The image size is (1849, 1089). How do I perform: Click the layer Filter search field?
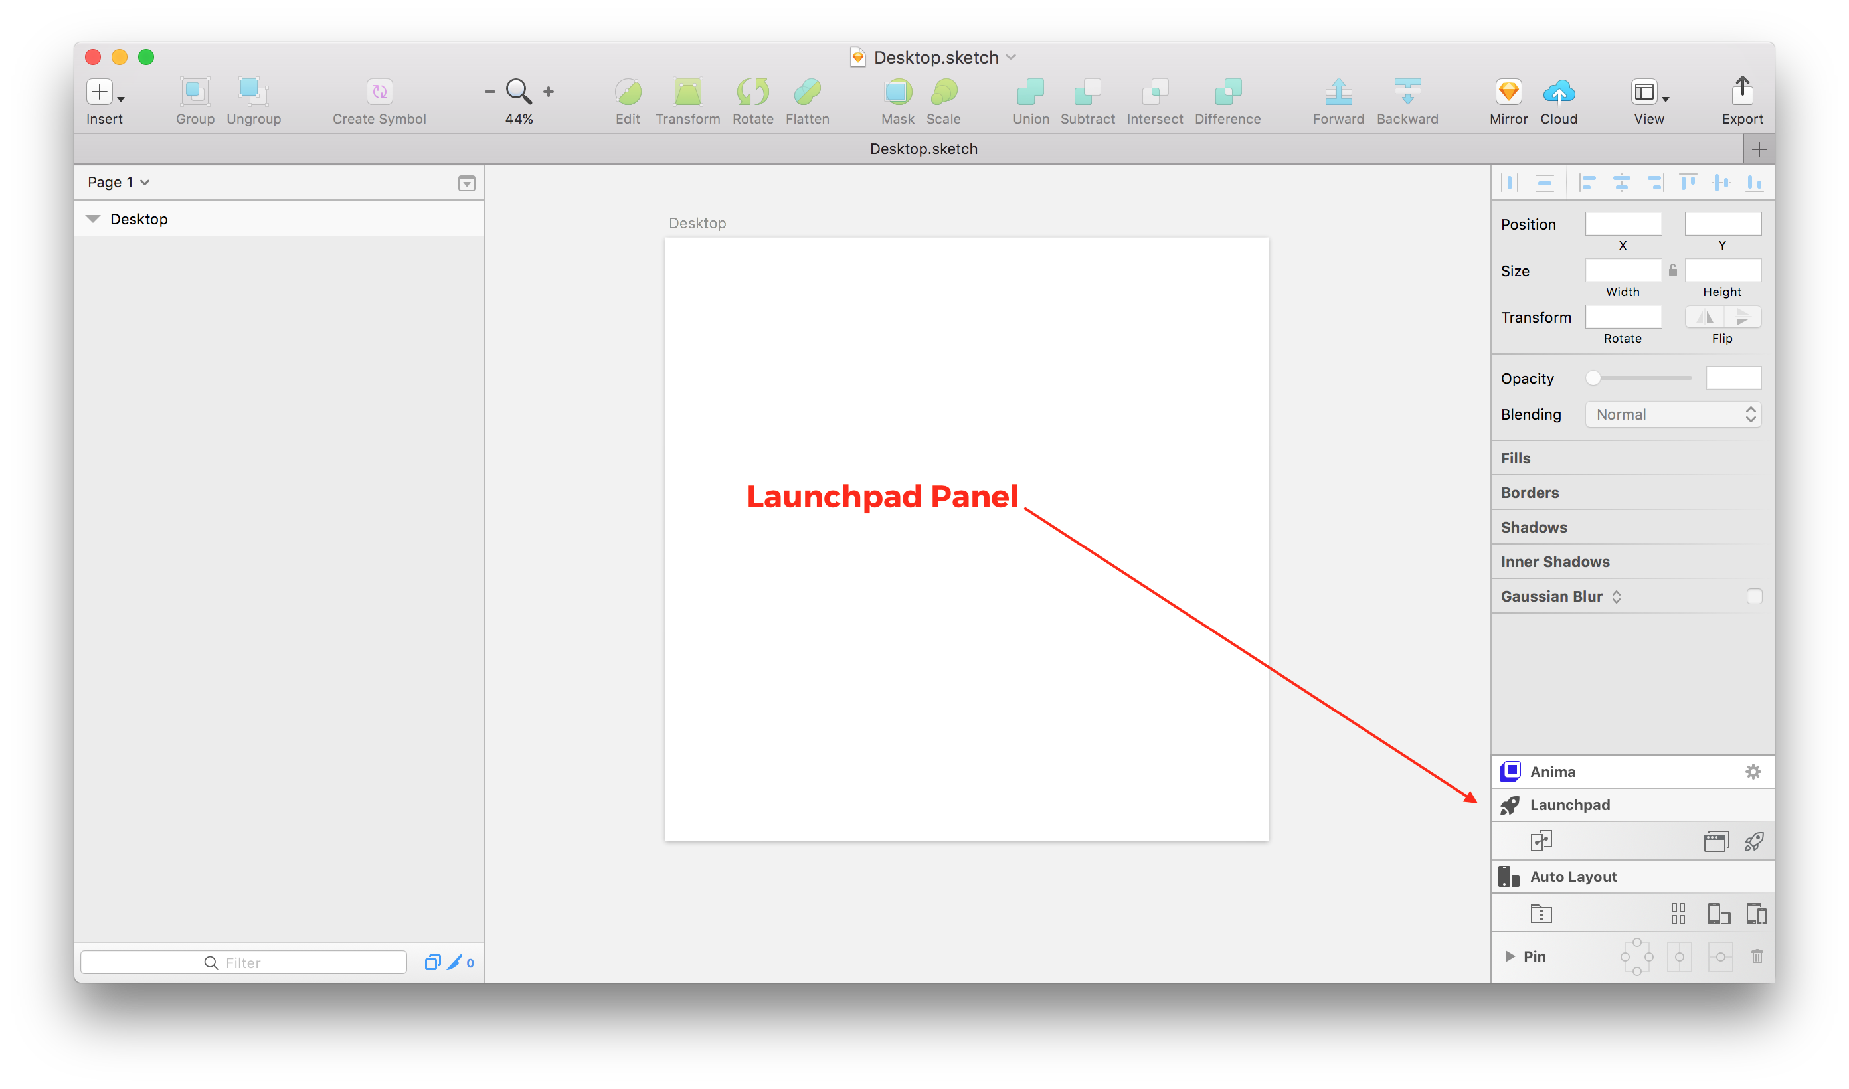(244, 962)
